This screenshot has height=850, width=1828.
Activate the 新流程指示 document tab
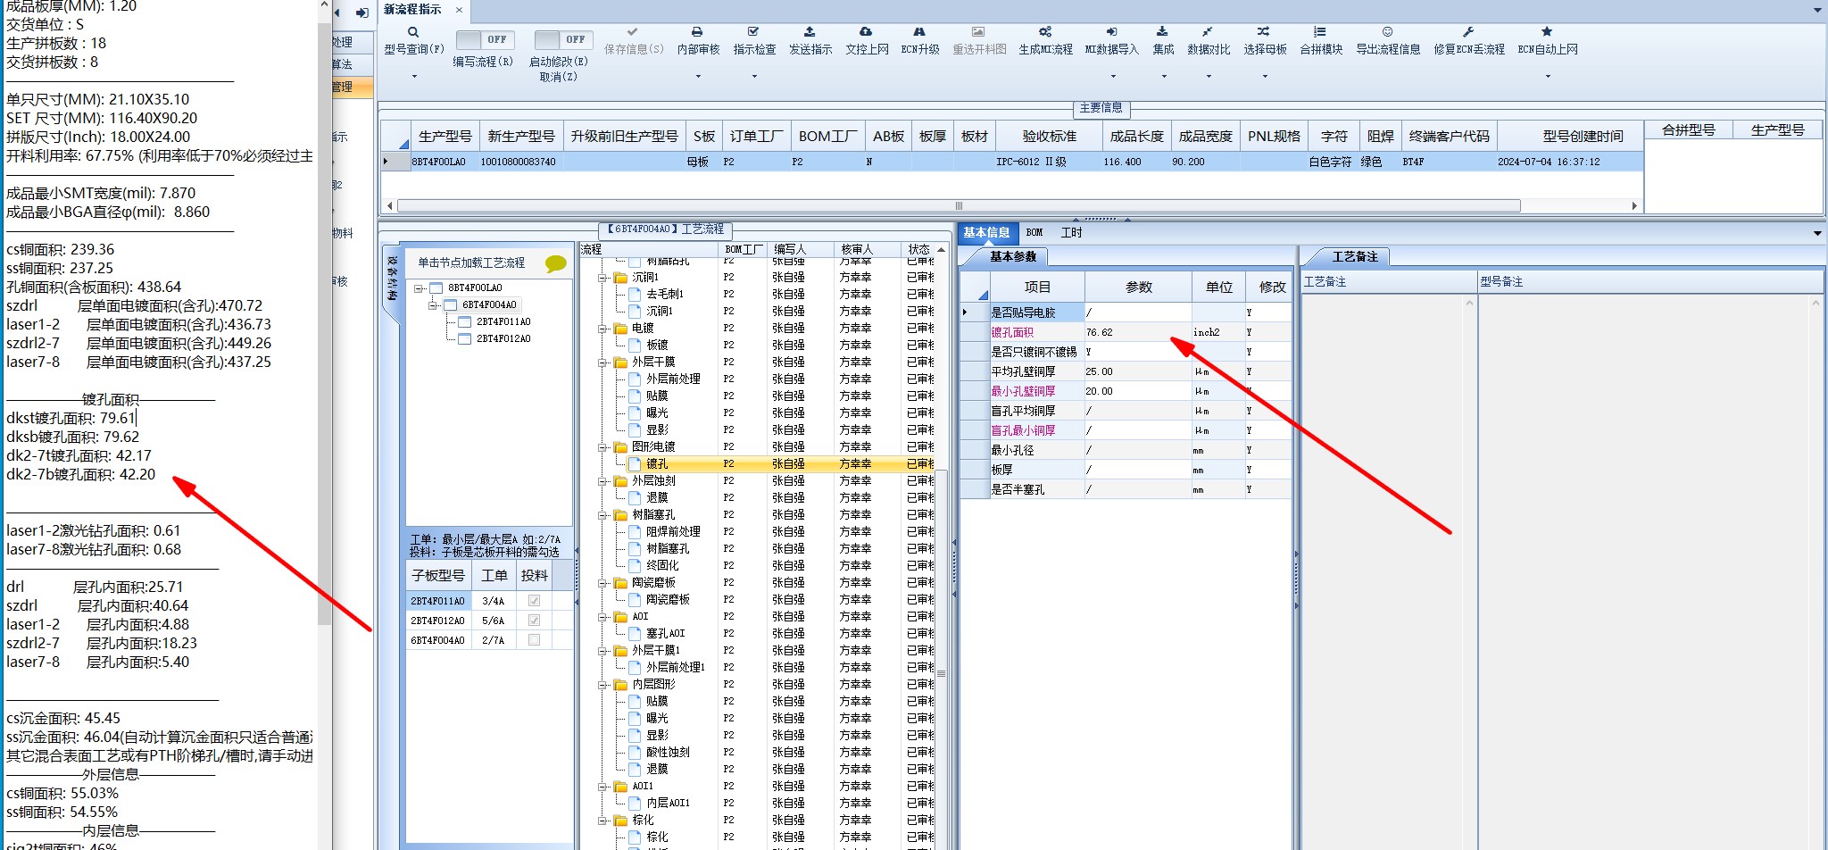[412, 10]
